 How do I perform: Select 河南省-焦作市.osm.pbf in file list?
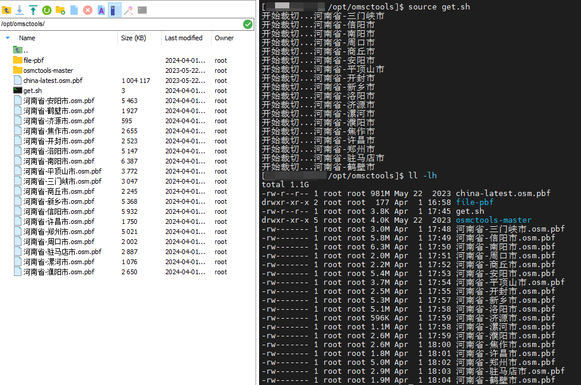click(59, 131)
